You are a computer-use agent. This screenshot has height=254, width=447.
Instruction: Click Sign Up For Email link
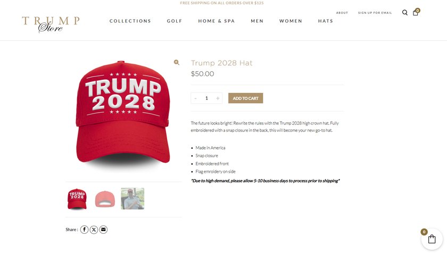[375, 13]
